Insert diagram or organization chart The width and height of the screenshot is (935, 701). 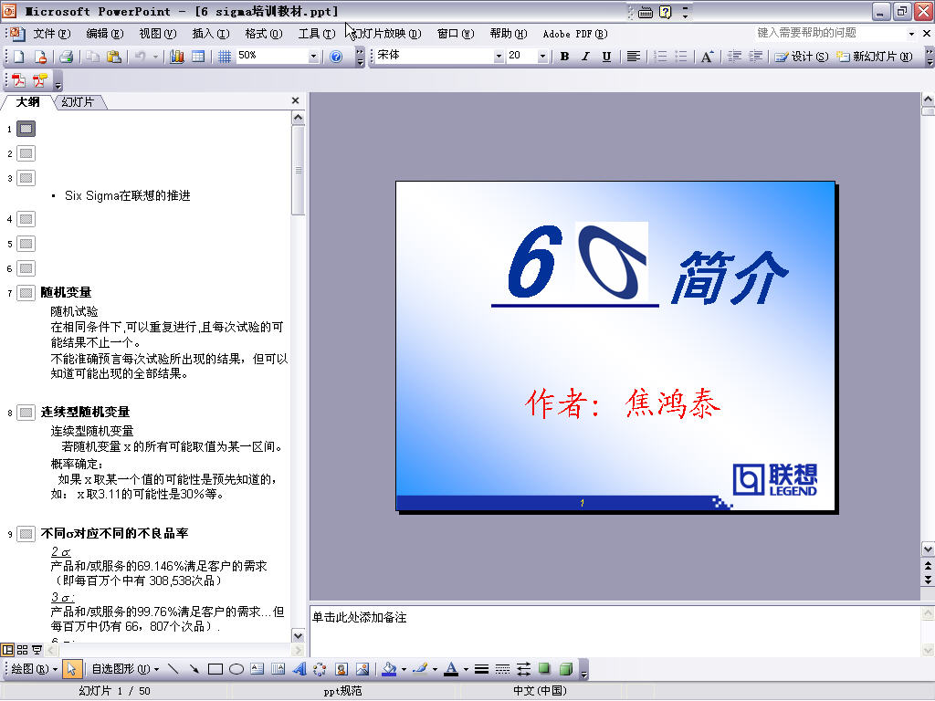point(320,669)
